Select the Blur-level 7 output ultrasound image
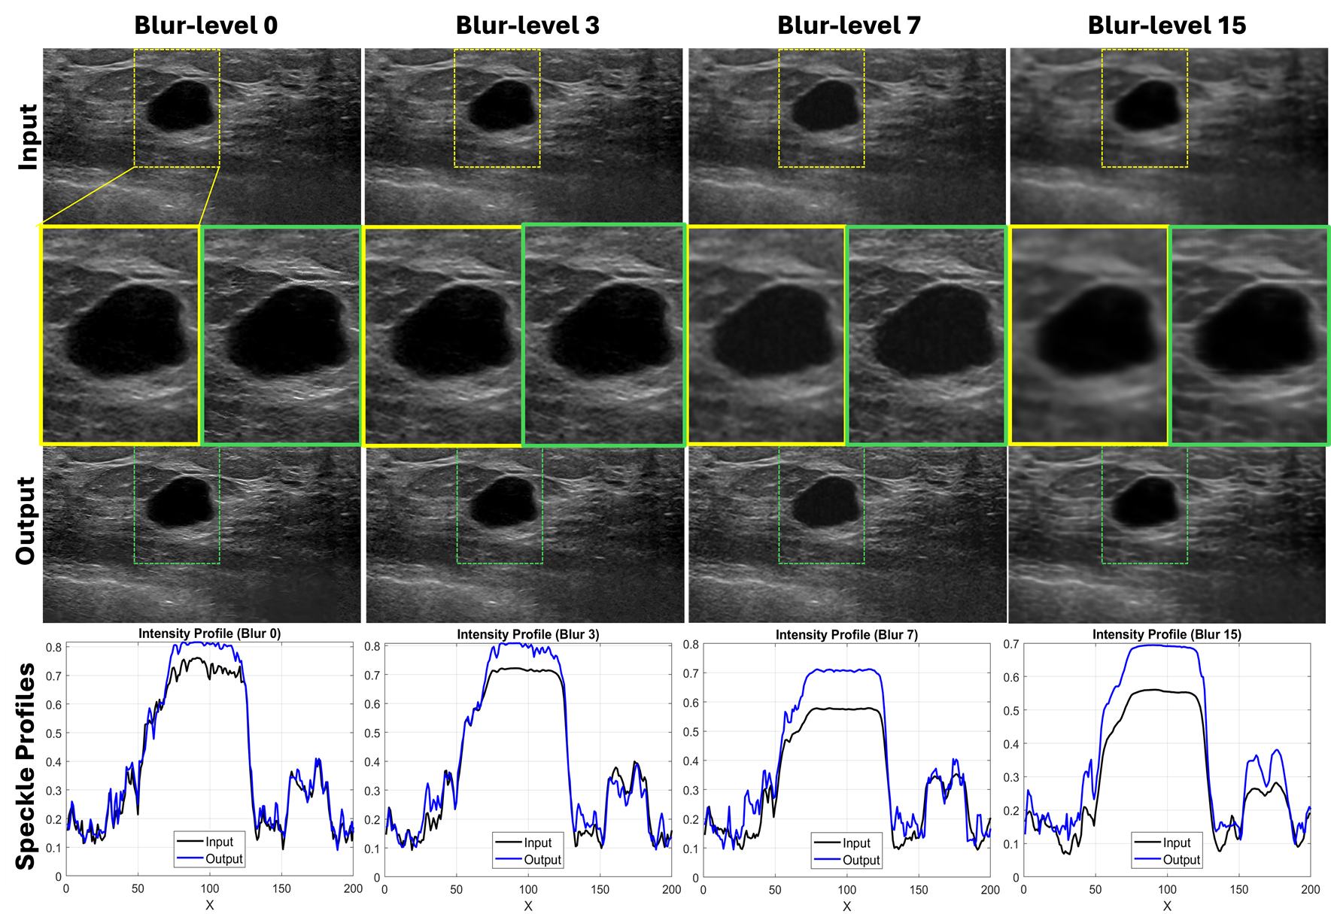 [x=847, y=534]
